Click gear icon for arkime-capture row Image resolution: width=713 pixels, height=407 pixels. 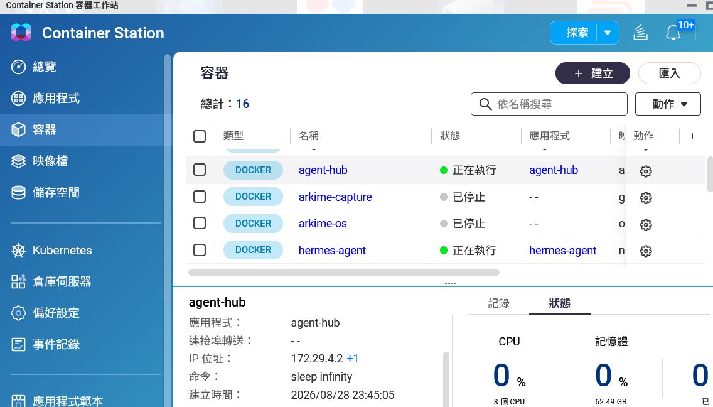pyautogui.click(x=646, y=198)
